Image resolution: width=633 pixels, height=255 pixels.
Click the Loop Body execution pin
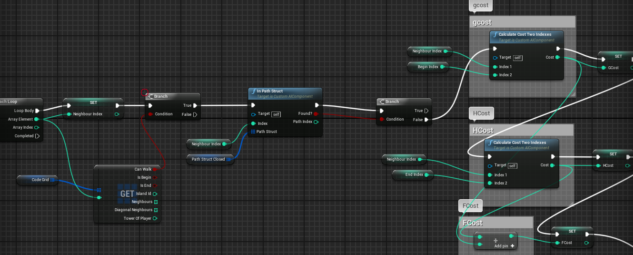tap(38, 111)
